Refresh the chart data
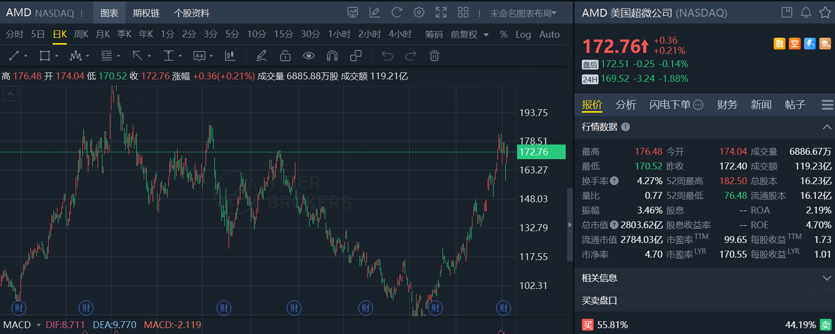Screen dimensions: 835x334 397,13
